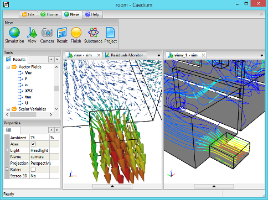Collapse the Vector Fields folder
The width and height of the screenshot is (268, 200).
pyautogui.click(x=8, y=67)
